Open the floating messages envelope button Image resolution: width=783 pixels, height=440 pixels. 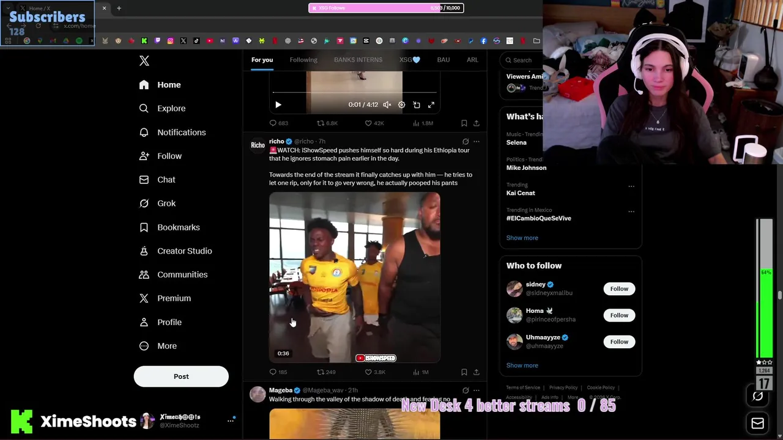[757, 423]
